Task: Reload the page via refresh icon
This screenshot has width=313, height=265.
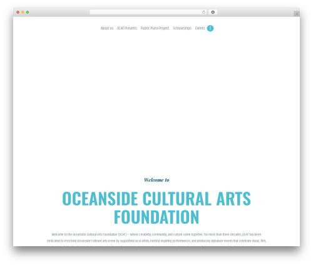Action: [x=203, y=13]
